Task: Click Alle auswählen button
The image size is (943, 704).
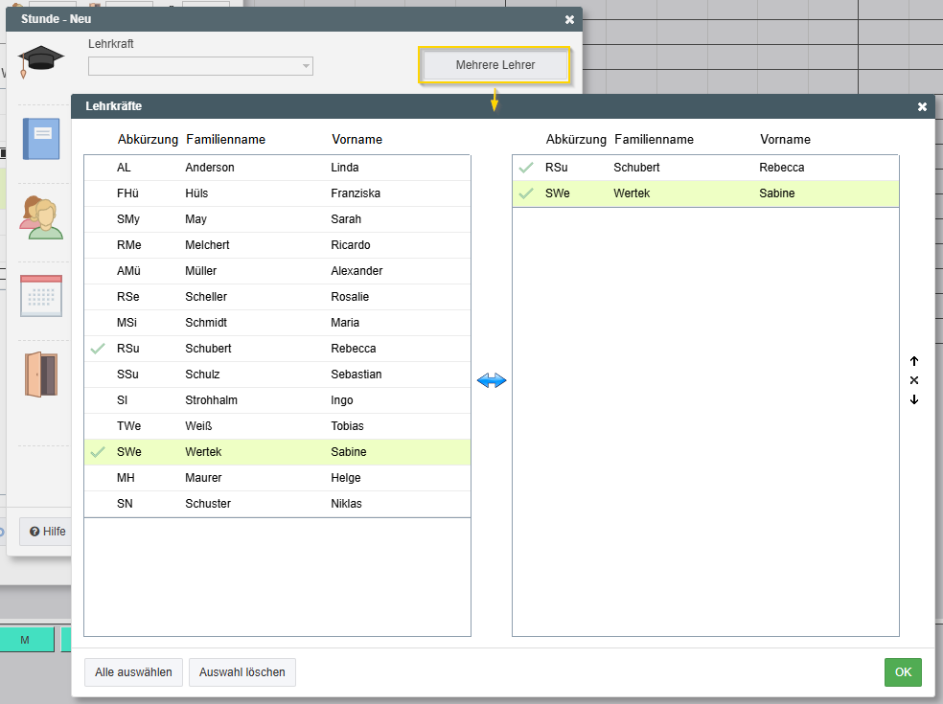Action: [x=133, y=672]
